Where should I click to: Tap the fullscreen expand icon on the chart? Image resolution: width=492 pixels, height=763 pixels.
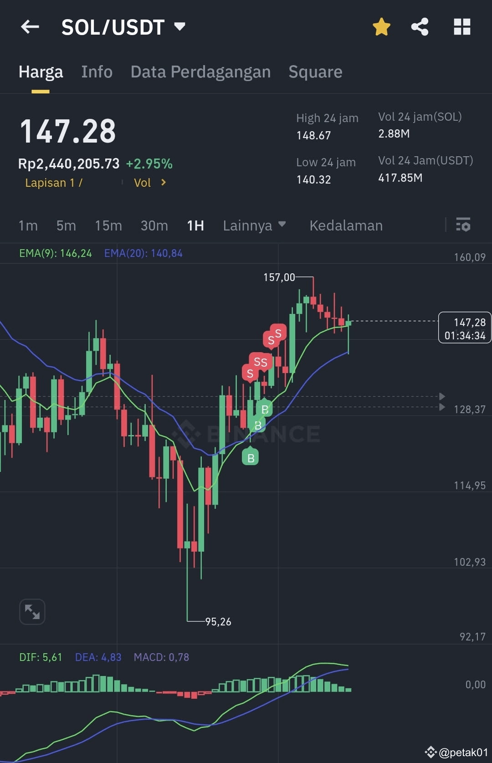pyautogui.click(x=32, y=612)
